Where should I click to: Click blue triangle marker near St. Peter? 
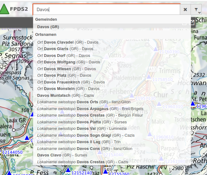point(193,104)
